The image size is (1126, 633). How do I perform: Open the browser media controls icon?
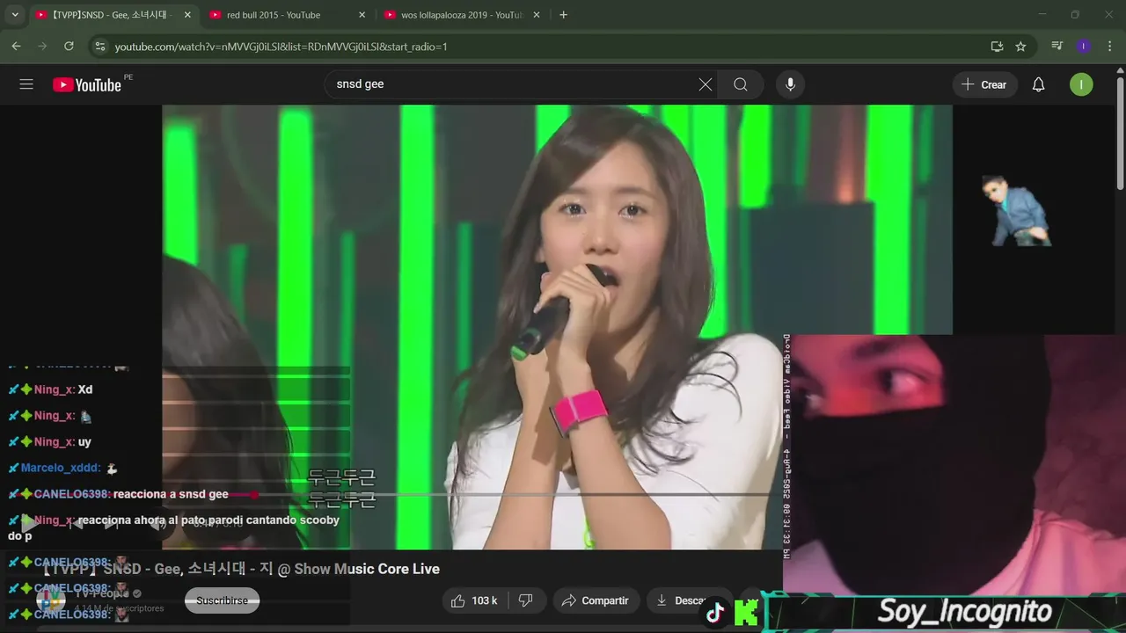(1057, 47)
